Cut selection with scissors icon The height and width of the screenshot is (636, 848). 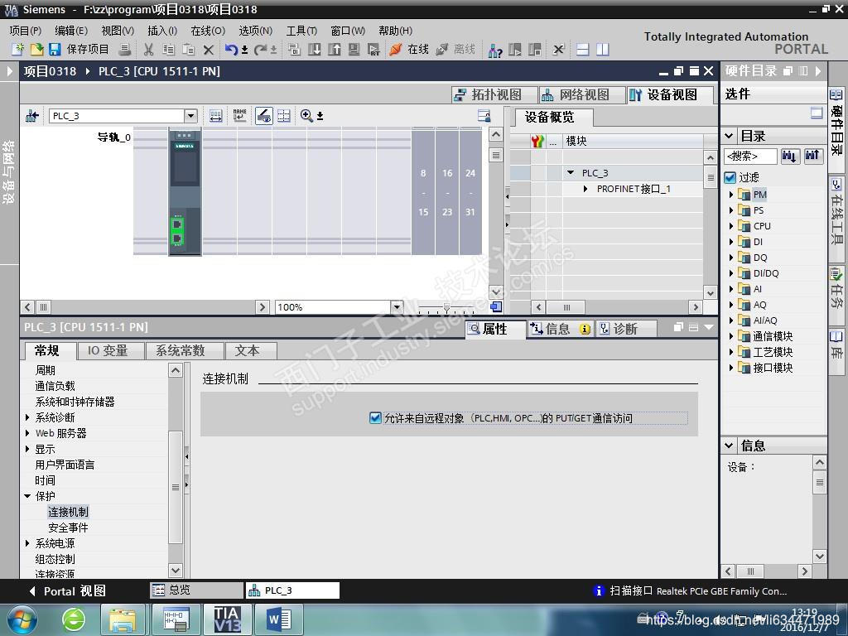point(148,50)
